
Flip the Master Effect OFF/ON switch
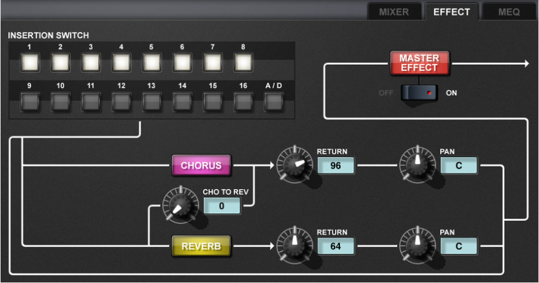point(419,92)
